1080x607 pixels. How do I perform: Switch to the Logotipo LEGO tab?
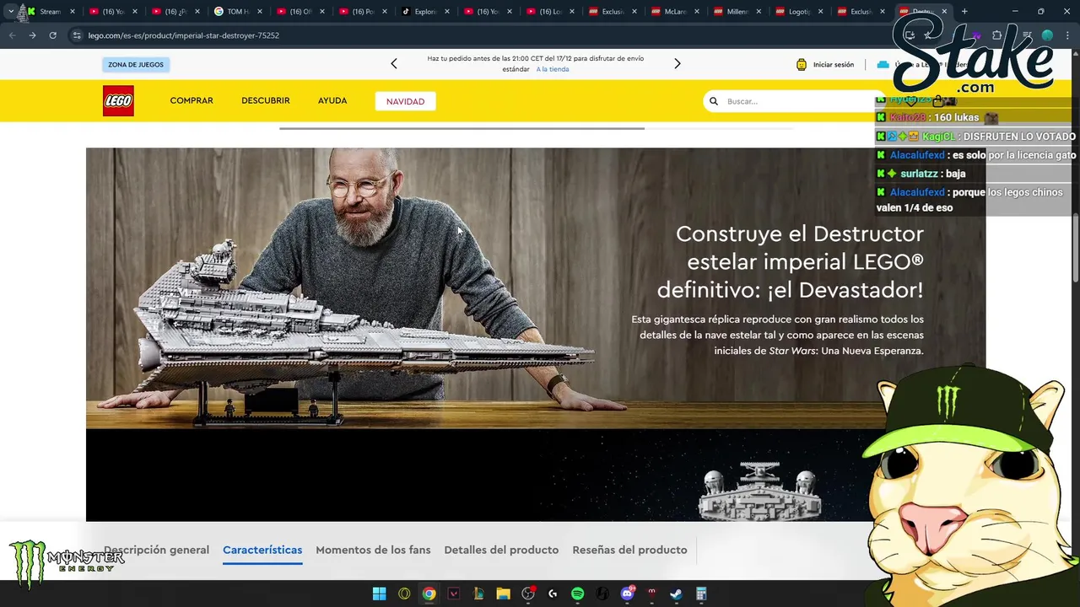tap(800, 12)
